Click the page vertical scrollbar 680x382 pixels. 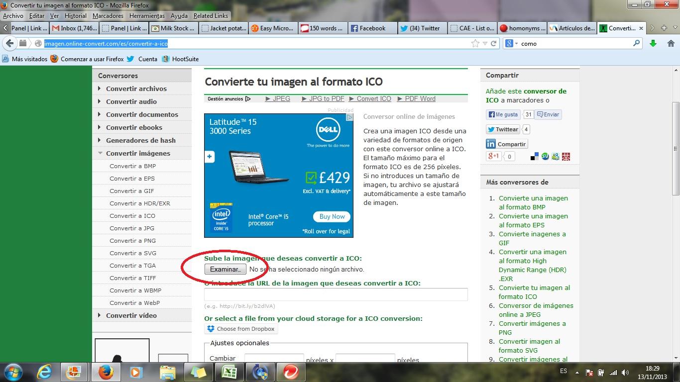(x=676, y=148)
